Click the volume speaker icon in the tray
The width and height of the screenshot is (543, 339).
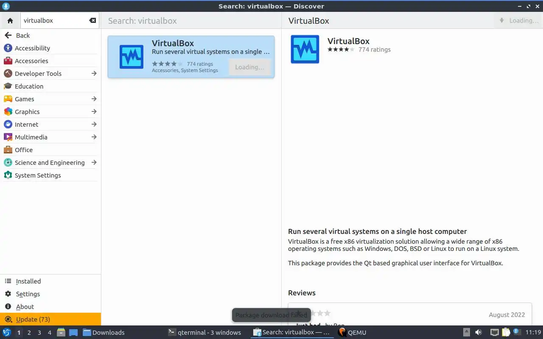(x=479, y=332)
